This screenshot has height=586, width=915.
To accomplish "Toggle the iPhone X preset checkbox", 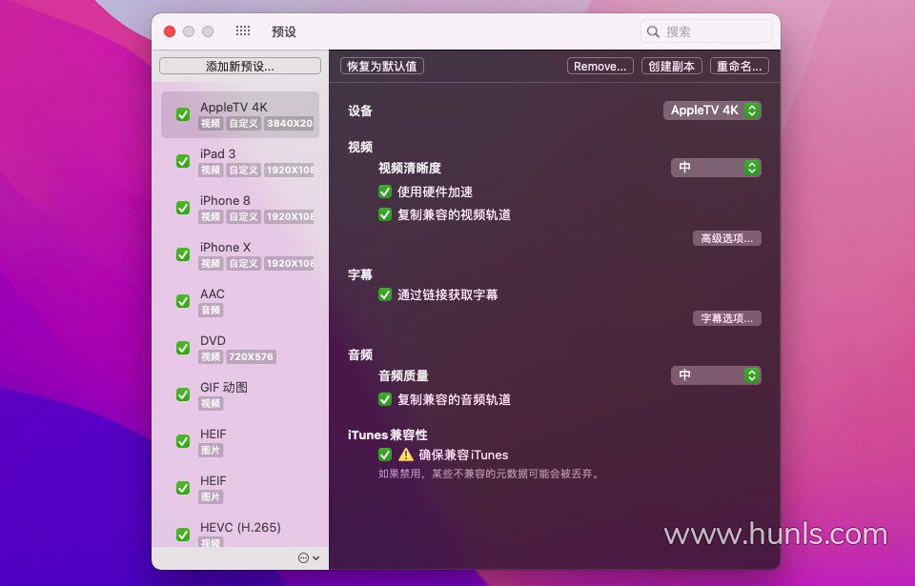I will pyautogui.click(x=183, y=254).
